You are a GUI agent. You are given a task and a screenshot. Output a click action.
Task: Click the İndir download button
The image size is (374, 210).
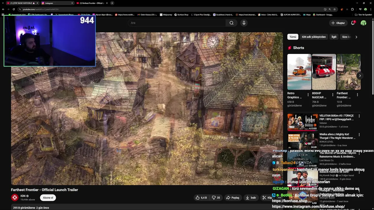tap(251, 197)
